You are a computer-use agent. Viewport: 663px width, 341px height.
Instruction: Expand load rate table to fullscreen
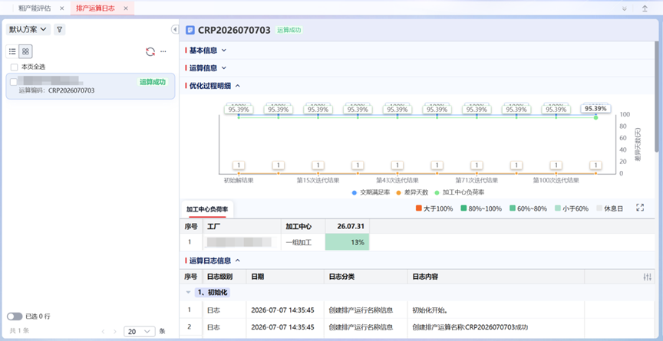[640, 208]
